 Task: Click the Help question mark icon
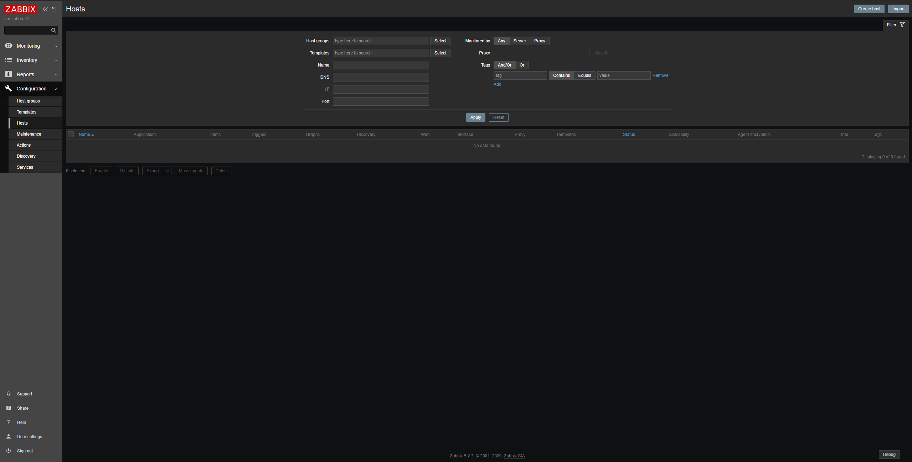pos(9,422)
